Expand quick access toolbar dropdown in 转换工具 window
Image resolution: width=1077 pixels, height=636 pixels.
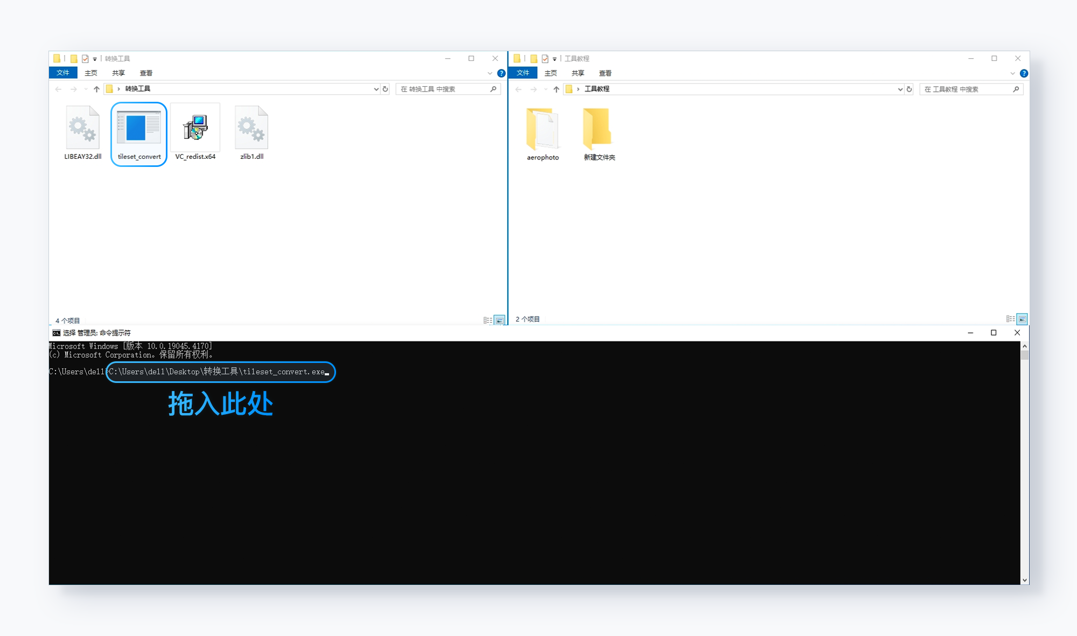pos(95,59)
